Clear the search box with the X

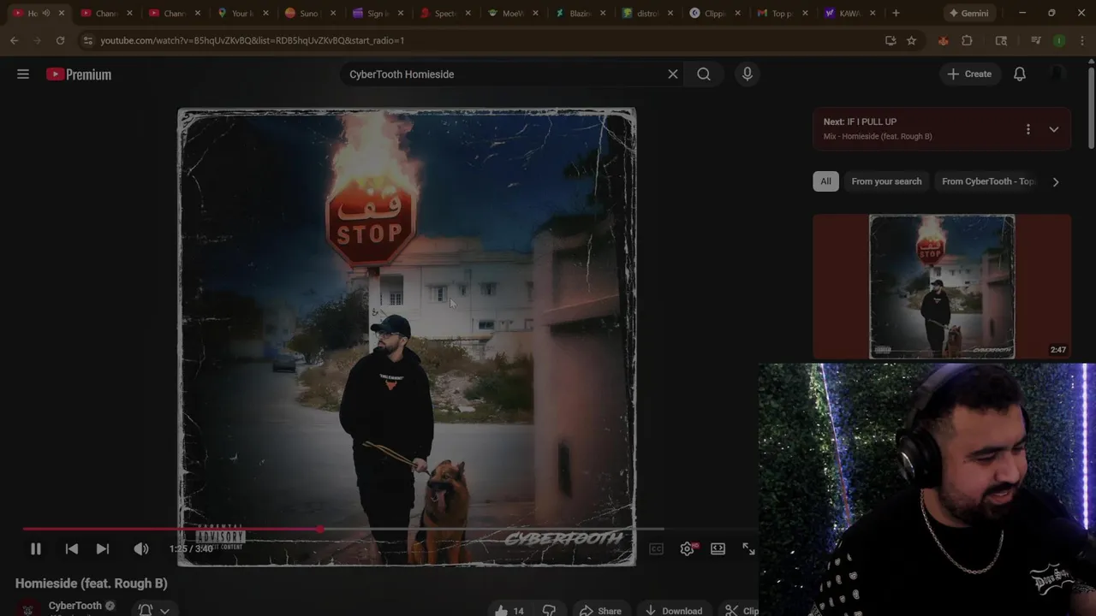pyautogui.click(x=673, y=74)
